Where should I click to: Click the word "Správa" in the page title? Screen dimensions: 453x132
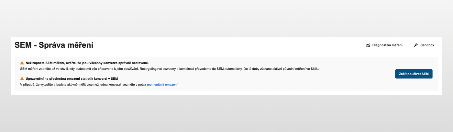point(51,45)
